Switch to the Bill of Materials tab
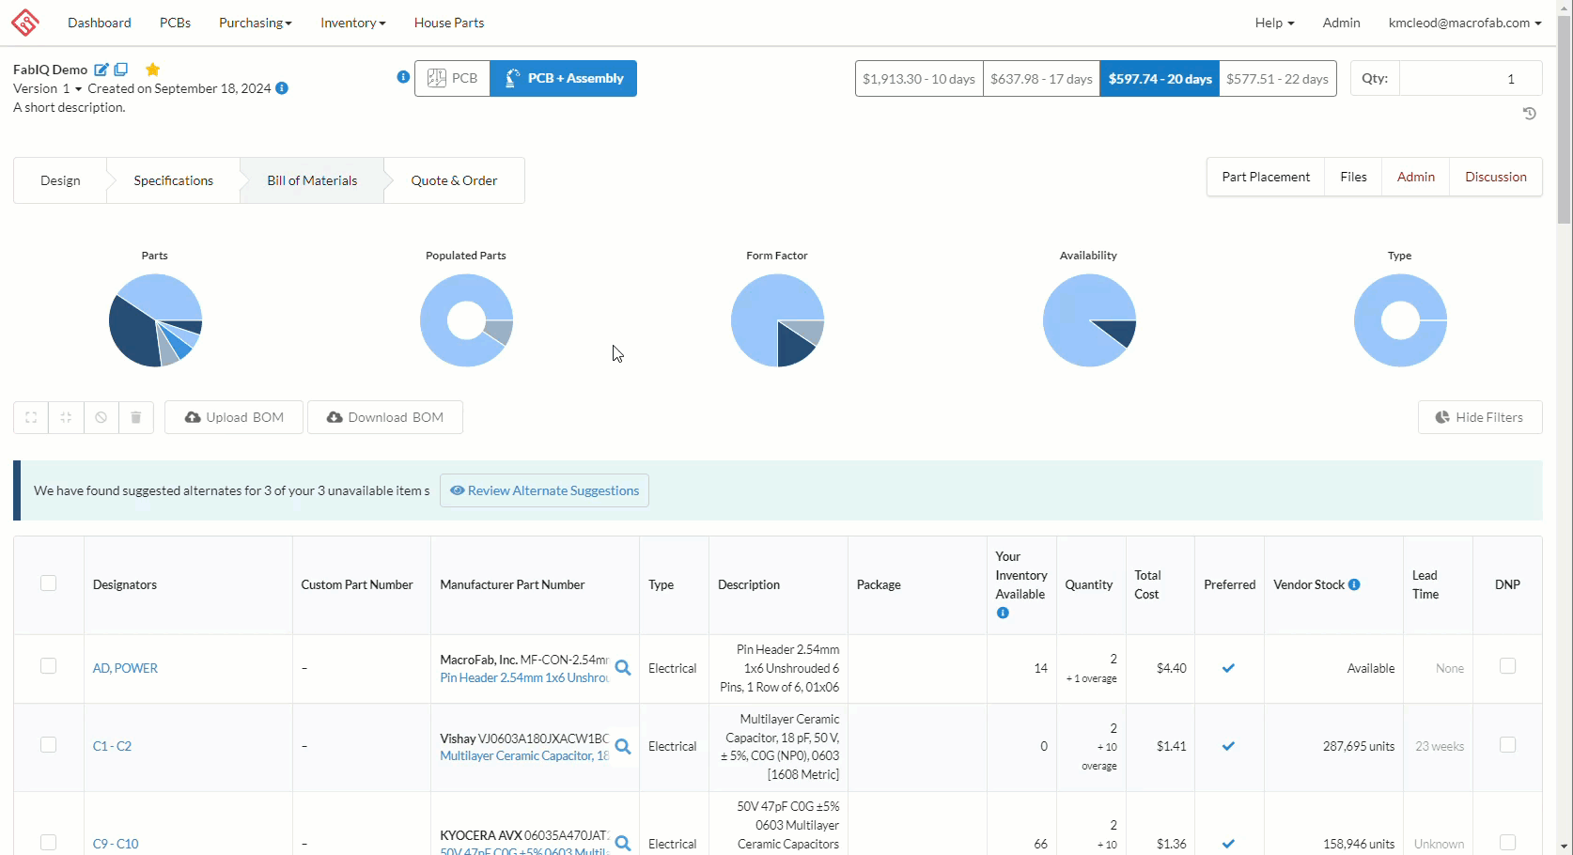 pyautogui.click(x=312, y=180)
